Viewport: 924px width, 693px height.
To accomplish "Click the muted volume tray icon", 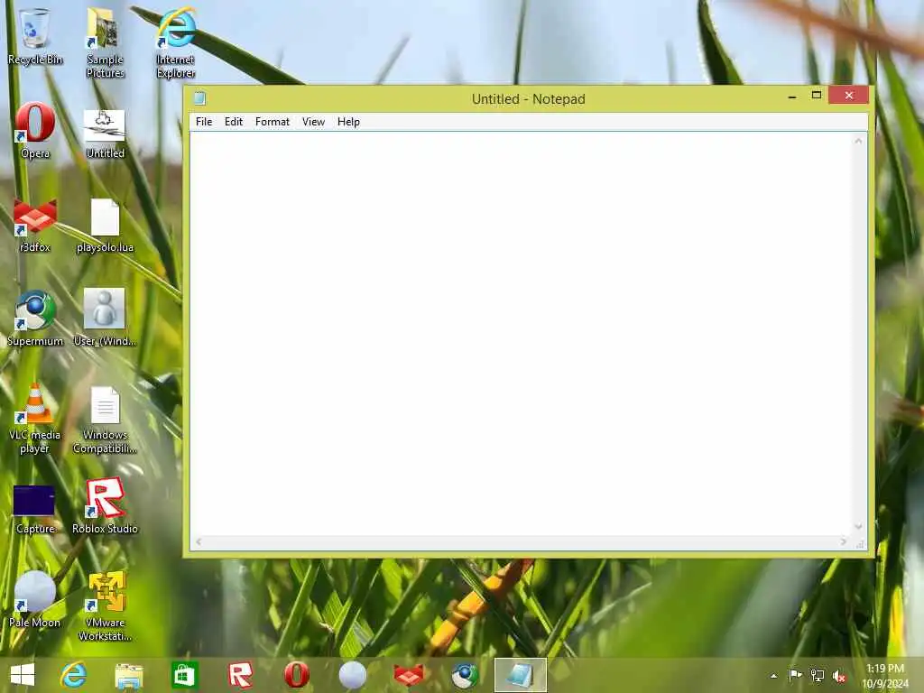I will [839, 676].
